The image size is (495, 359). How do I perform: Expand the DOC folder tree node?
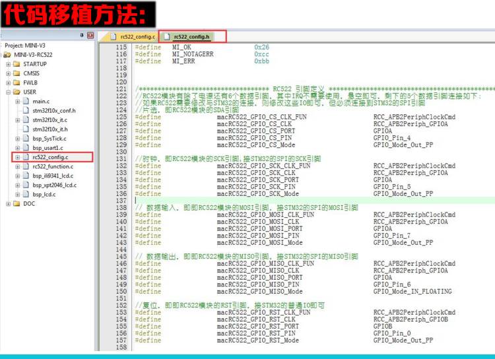(8, 203)
